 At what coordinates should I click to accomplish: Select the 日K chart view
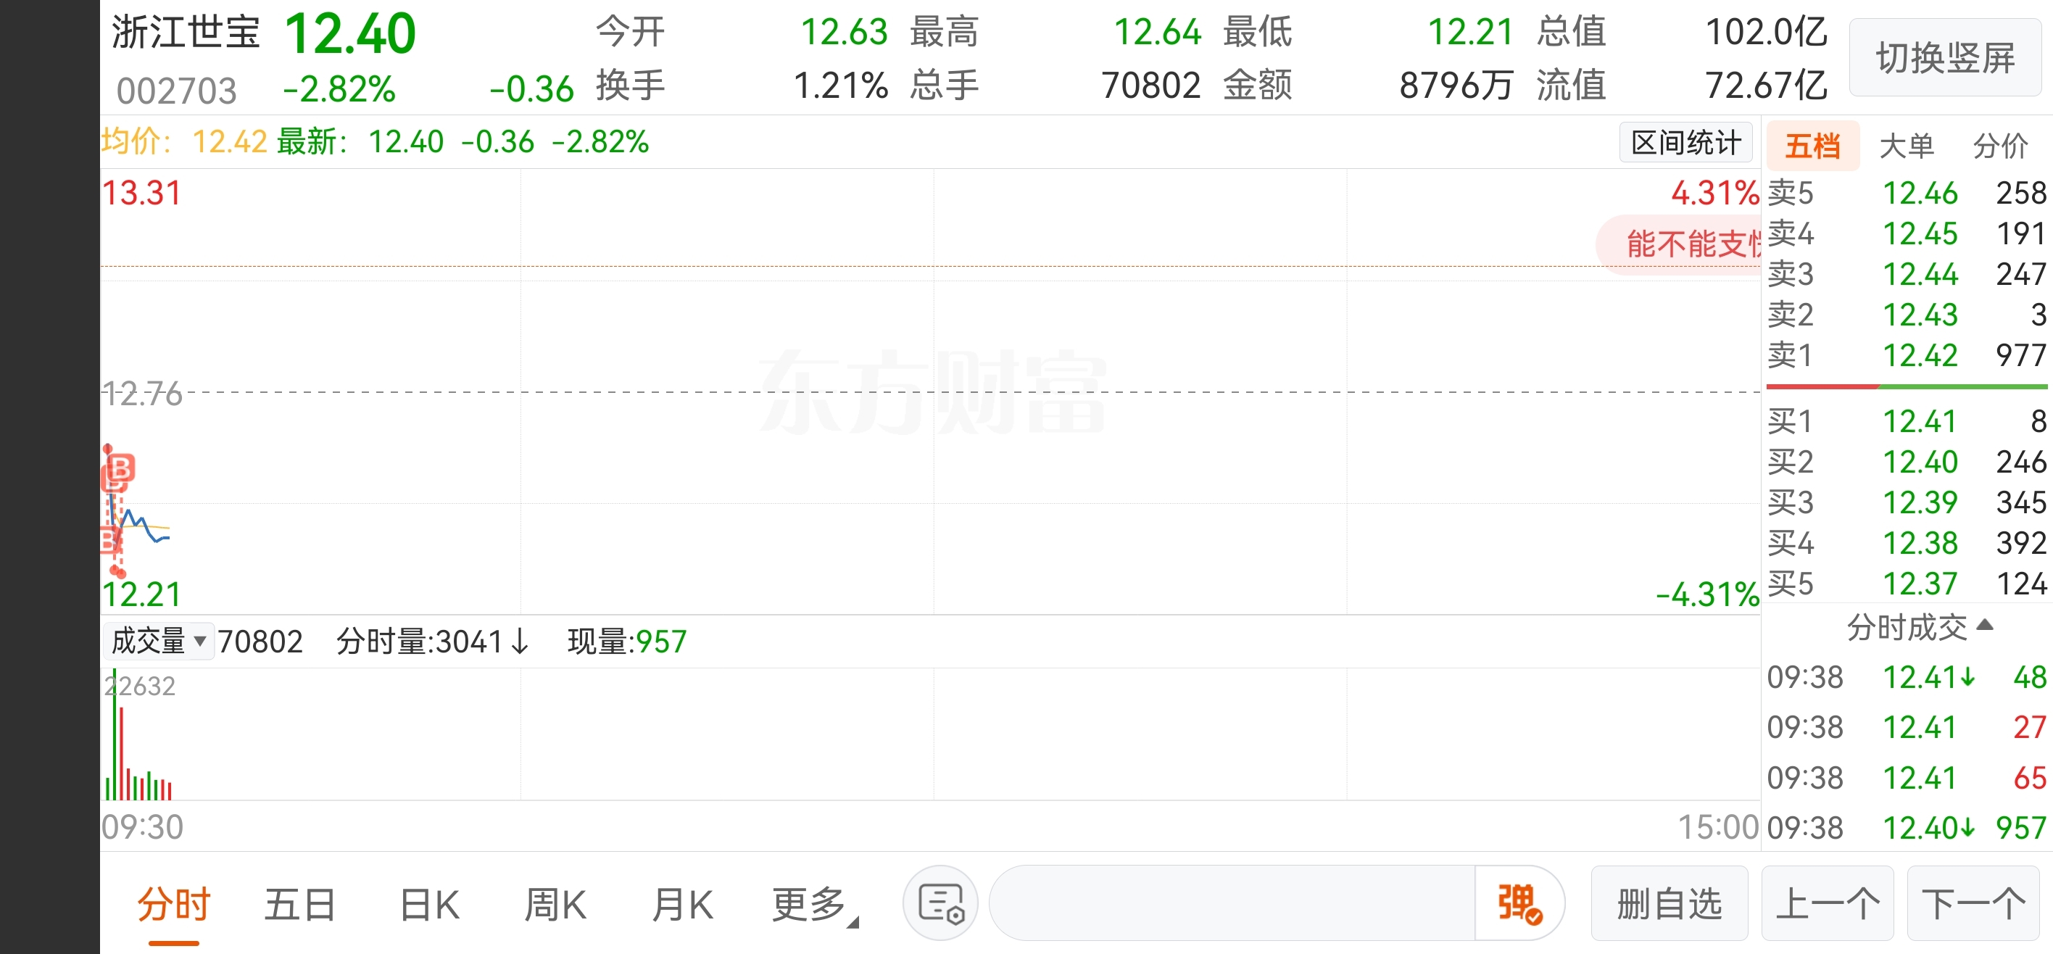[x=430, y=905]
